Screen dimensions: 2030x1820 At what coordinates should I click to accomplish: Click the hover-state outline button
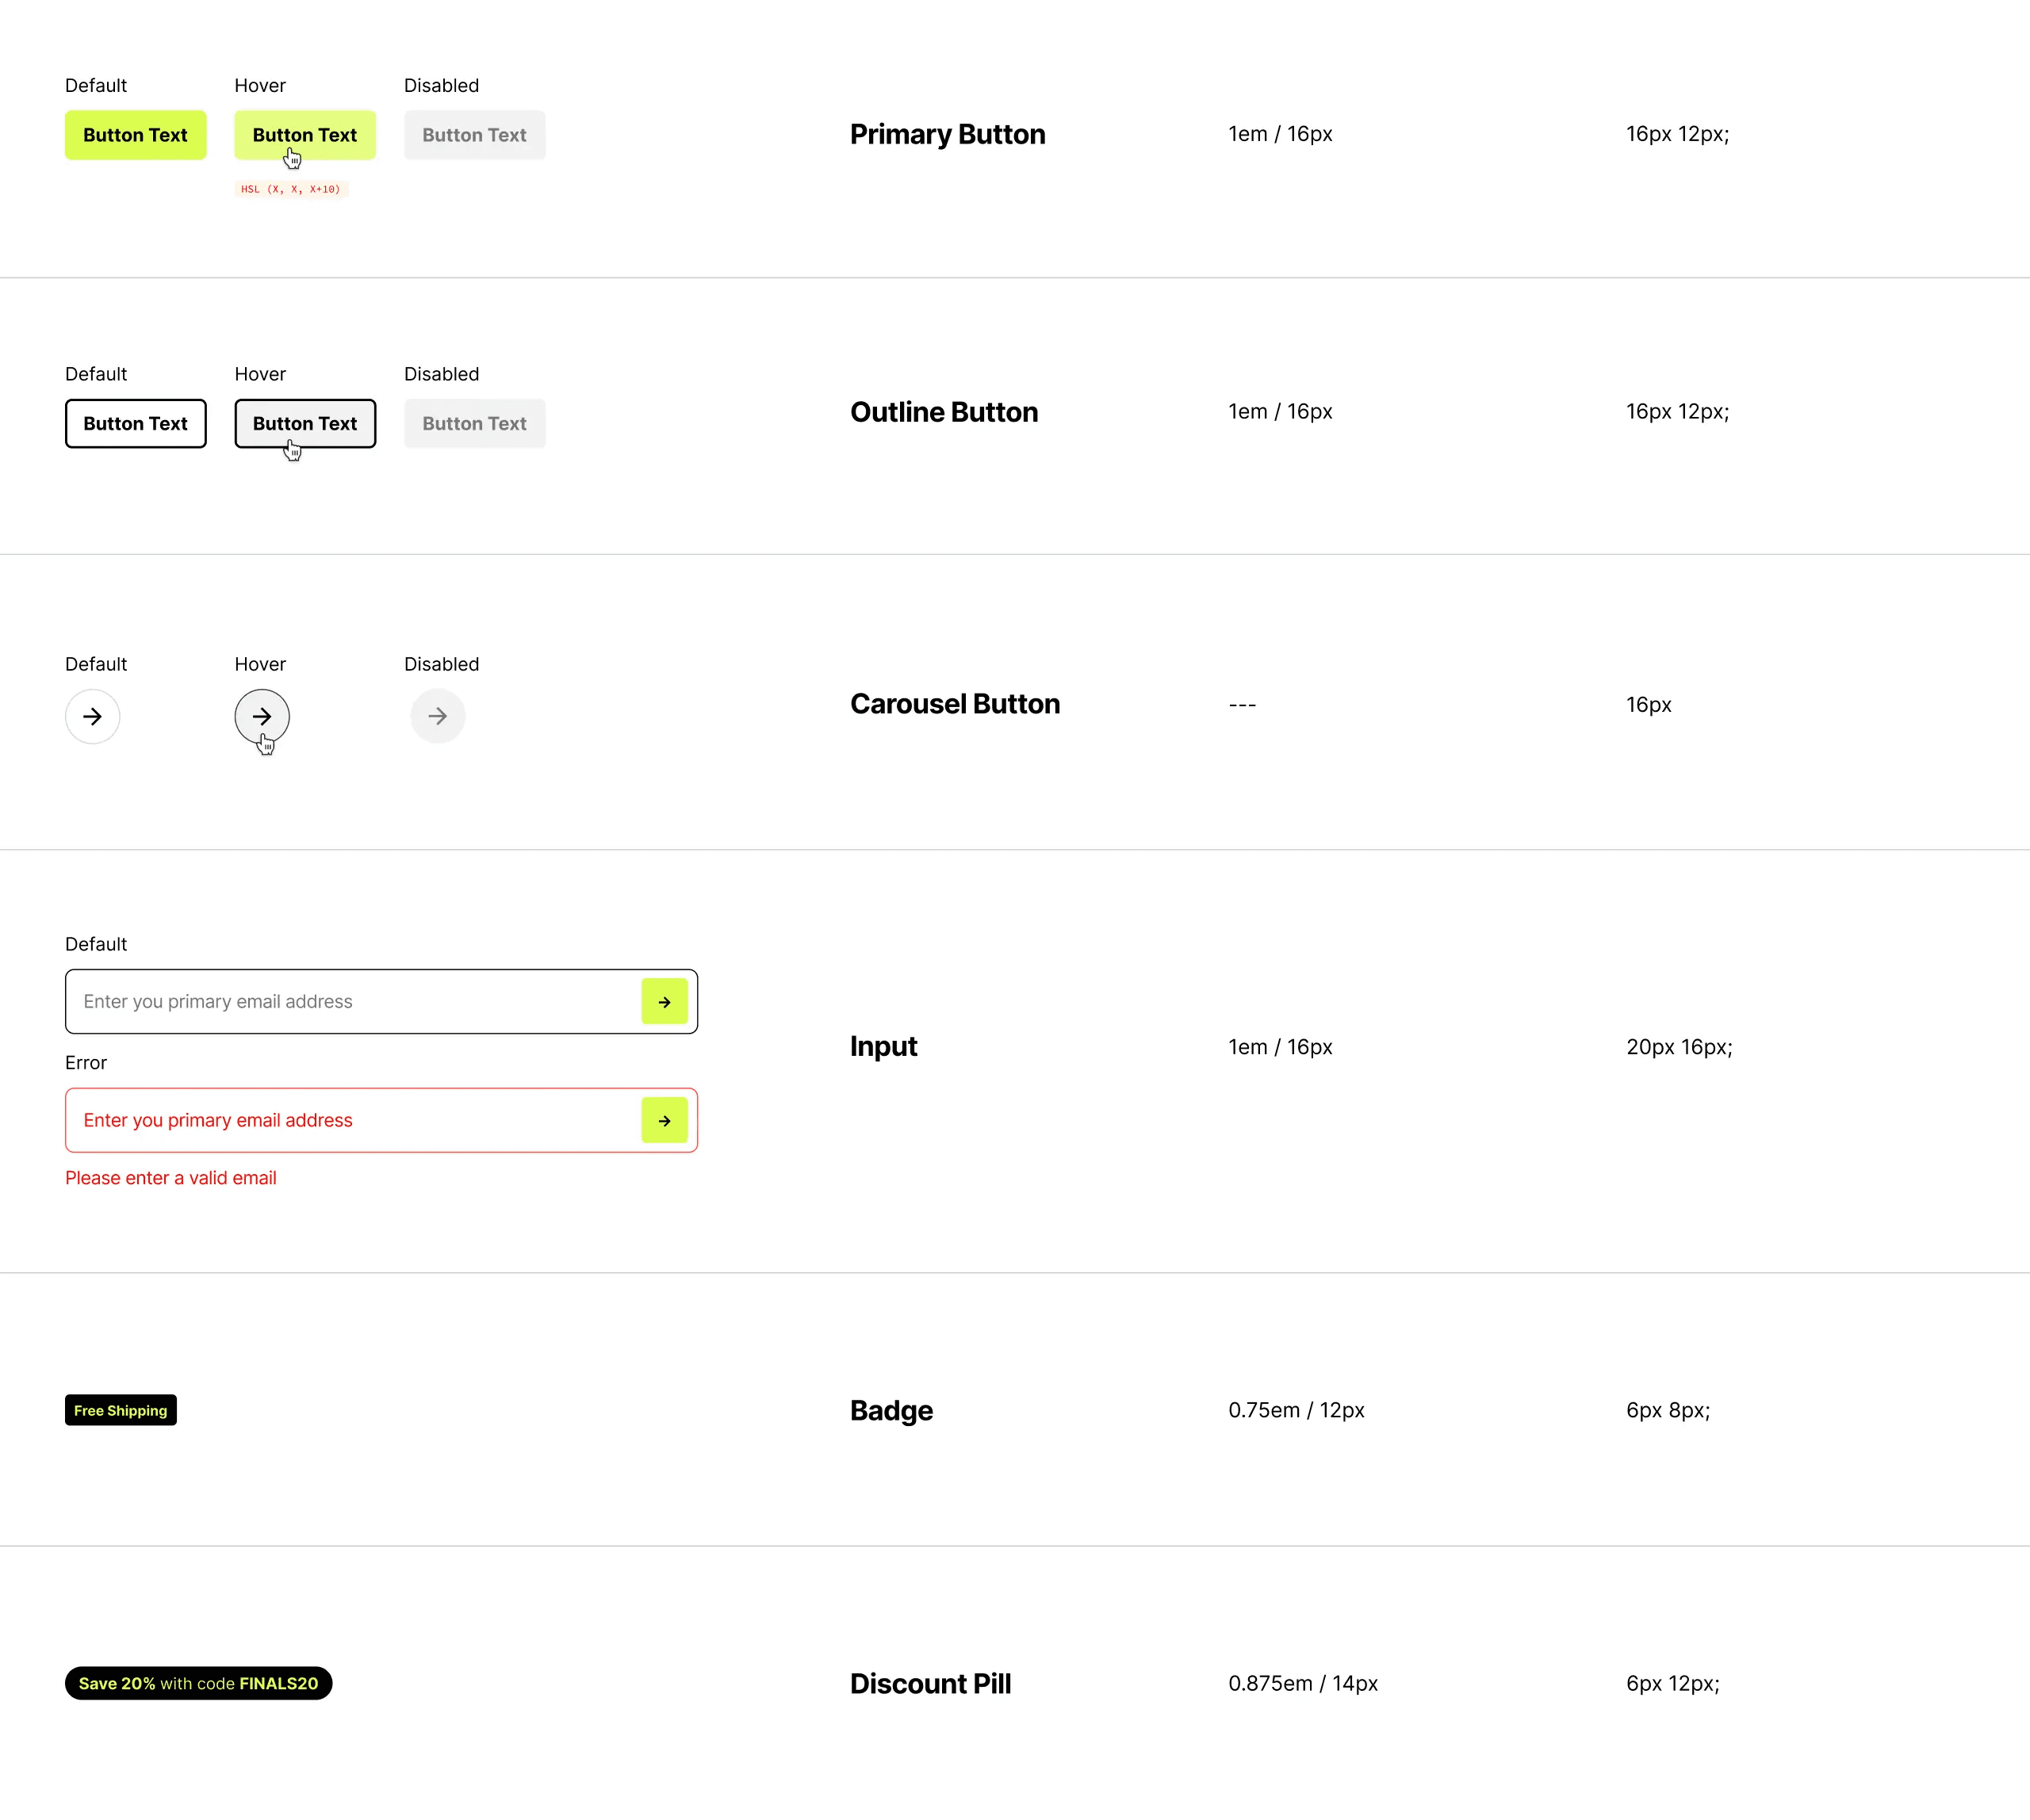[305, 423]
